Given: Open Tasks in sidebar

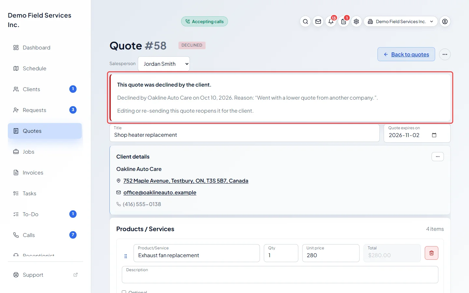Looking at the screenshot, I should pos(45,193).
